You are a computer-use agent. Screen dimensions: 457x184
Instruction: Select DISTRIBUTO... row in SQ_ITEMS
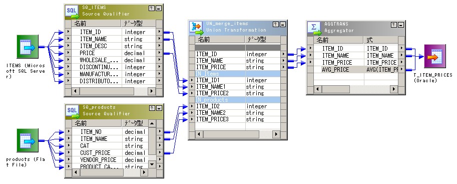coord(114,81)
